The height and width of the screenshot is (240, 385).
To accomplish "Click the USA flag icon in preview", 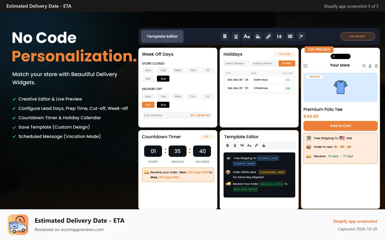I will click(x=342, y=138).
